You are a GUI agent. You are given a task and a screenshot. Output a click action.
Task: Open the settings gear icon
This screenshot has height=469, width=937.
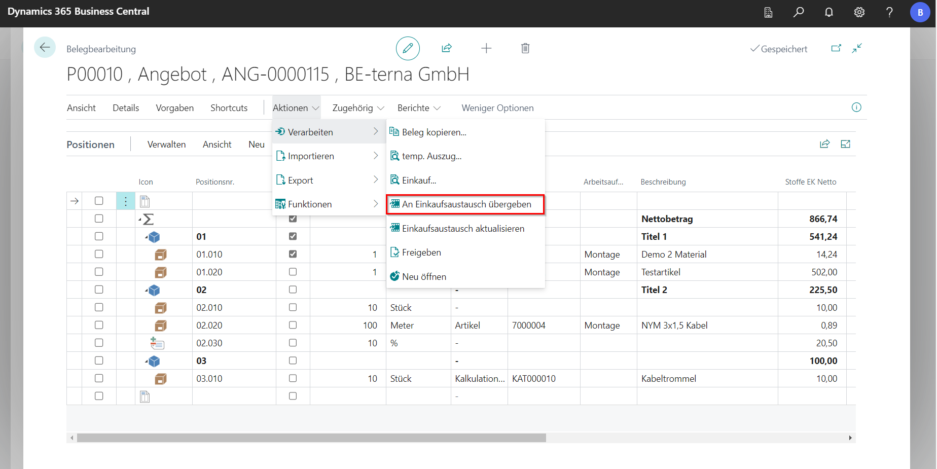[859, 12]
